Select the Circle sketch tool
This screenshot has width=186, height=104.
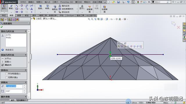pyautogui.click(x=22, y=6)
